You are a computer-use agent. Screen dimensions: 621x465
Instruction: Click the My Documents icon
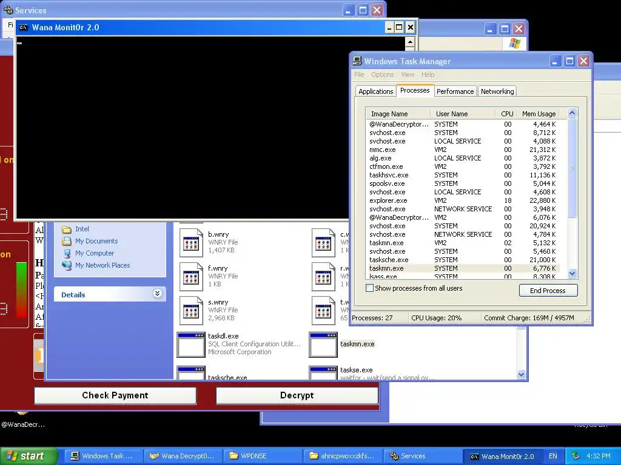coord(67,241)
